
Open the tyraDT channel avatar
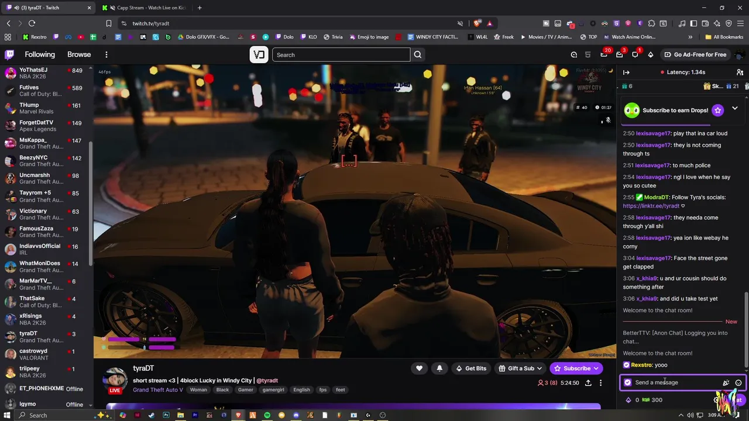point(115,380)
